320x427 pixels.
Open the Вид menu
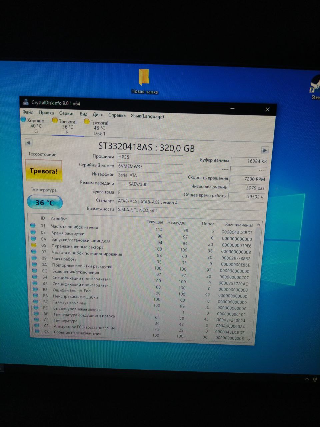[x=83, y=114]
